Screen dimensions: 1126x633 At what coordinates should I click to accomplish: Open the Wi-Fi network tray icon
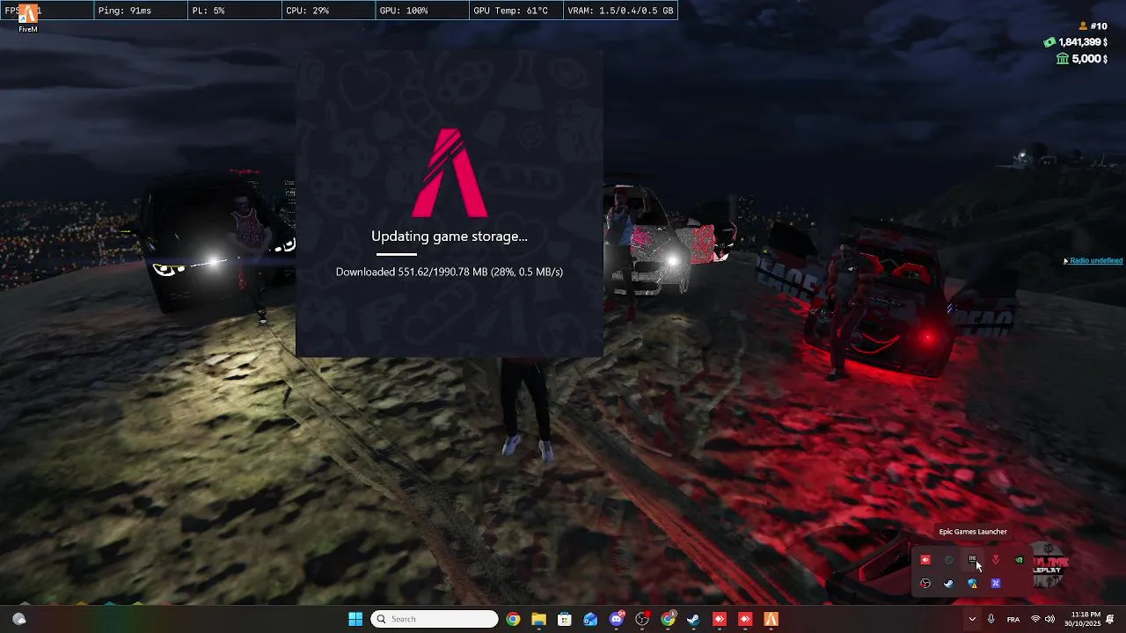coord(1035,619)
